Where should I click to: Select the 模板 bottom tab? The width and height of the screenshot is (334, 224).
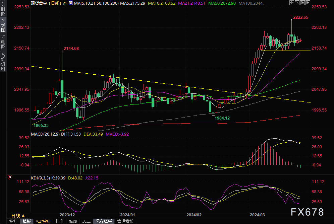click(26, 221)
